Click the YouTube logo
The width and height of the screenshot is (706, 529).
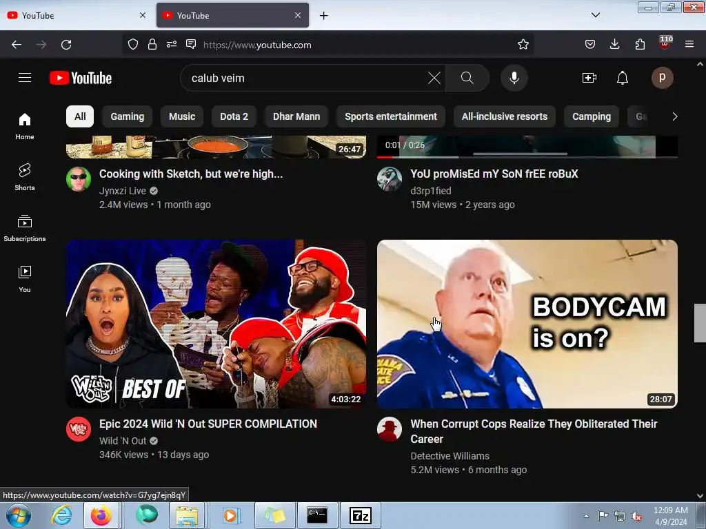(x=81, y=78)
